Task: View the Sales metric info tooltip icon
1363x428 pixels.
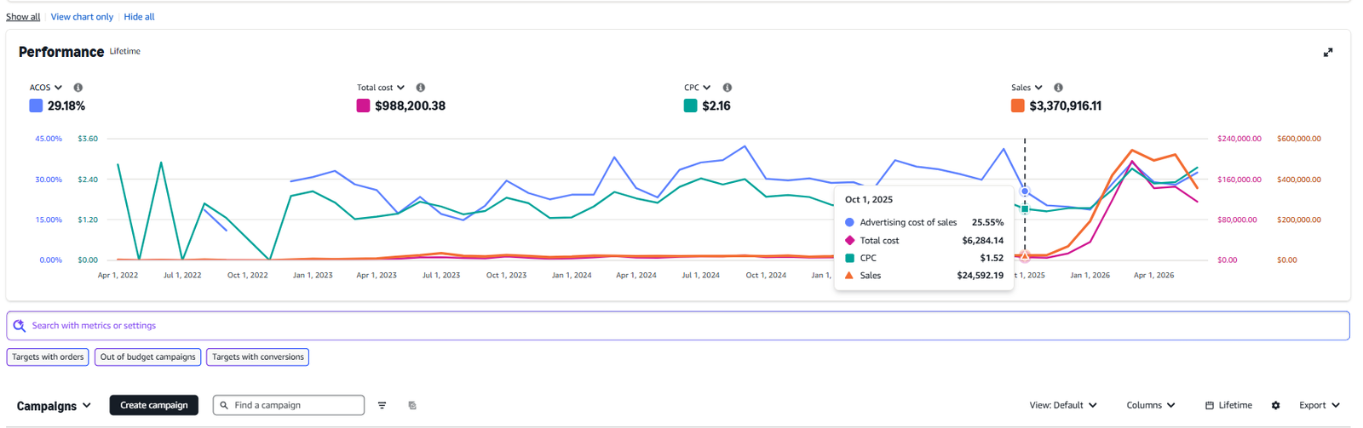Action: coord(1058,88)
